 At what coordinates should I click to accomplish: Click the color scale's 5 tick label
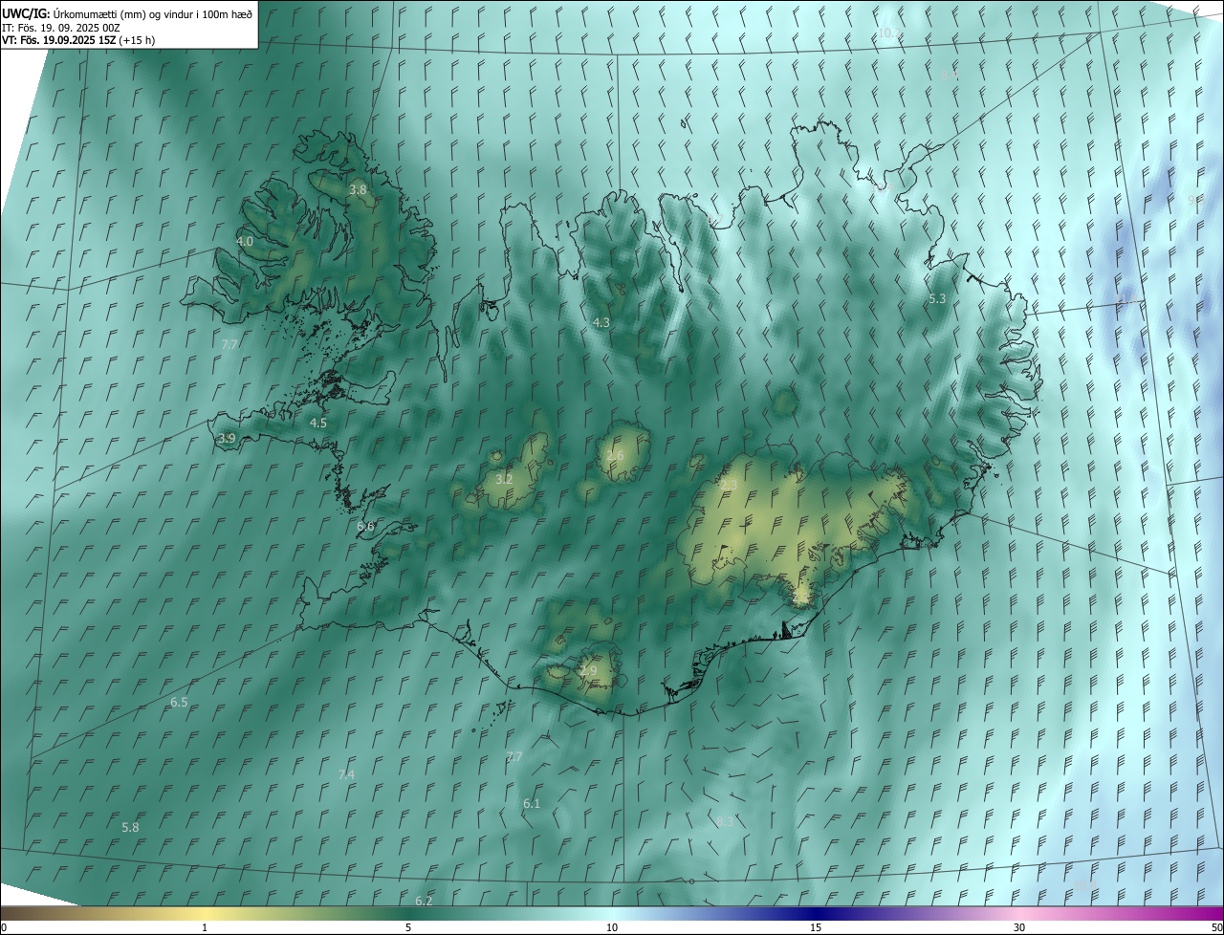(408, 927)
